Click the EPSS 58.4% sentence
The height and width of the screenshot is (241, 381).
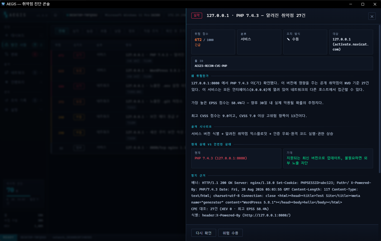(257, 103)
